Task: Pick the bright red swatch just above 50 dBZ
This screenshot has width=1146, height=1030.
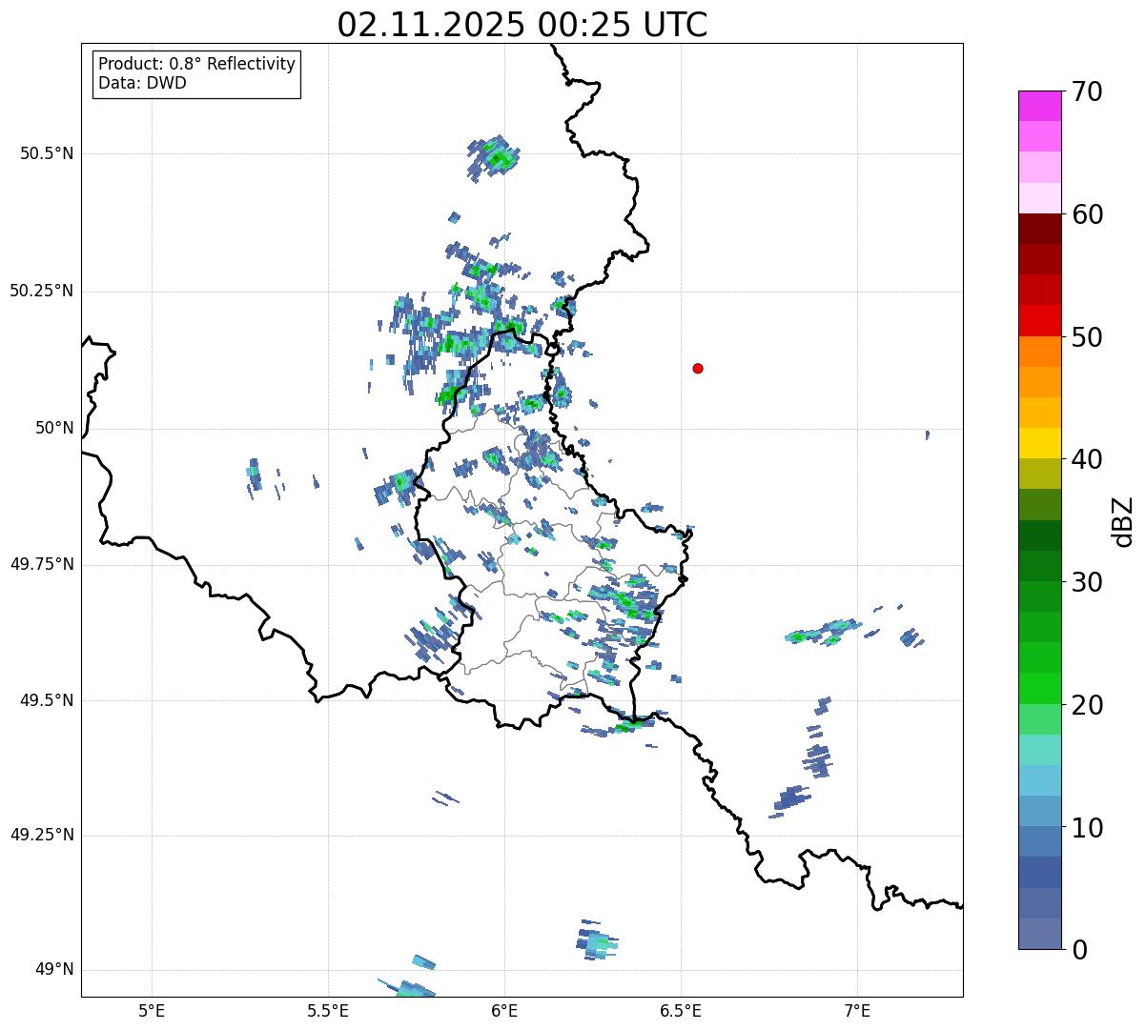Action: (x=1039, y=321)
